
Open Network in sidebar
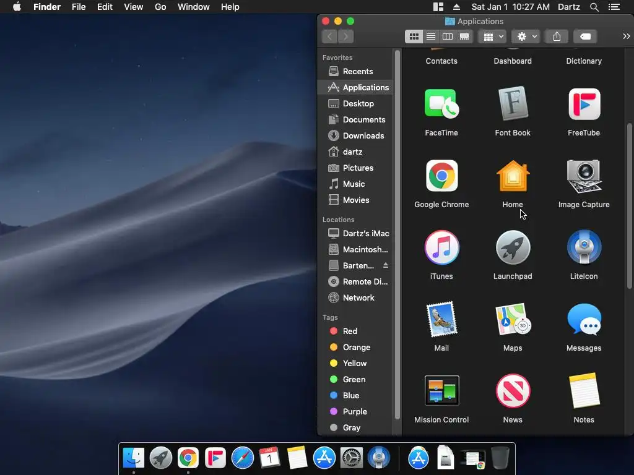pyautogui.click(x=356, y=297)
